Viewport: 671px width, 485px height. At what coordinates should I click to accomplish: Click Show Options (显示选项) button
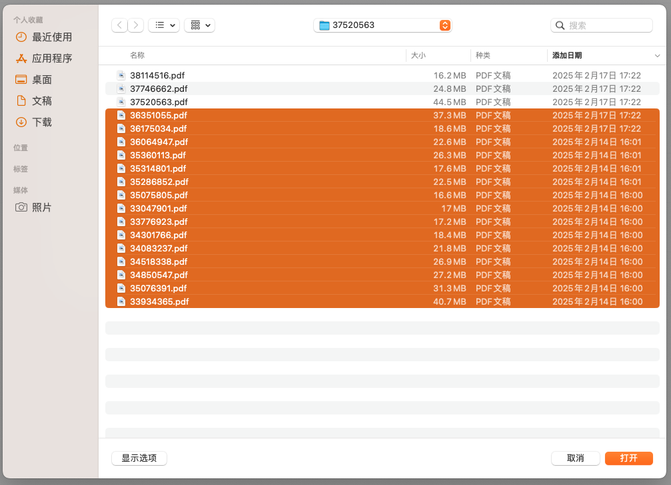139,458
